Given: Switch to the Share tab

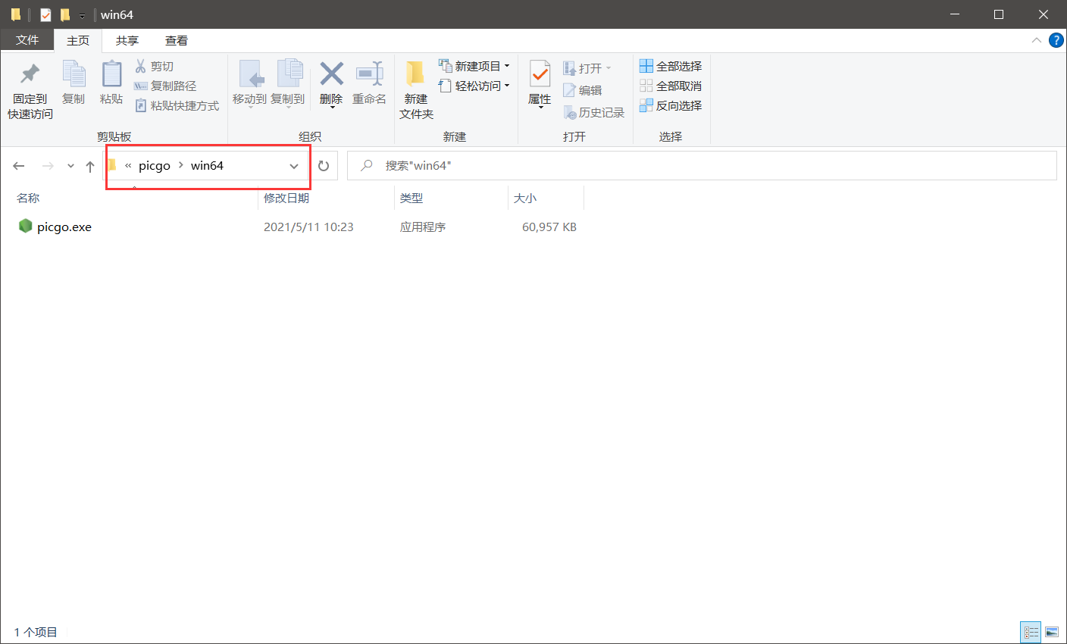Looking at the screenshot, I should (127, 41).
